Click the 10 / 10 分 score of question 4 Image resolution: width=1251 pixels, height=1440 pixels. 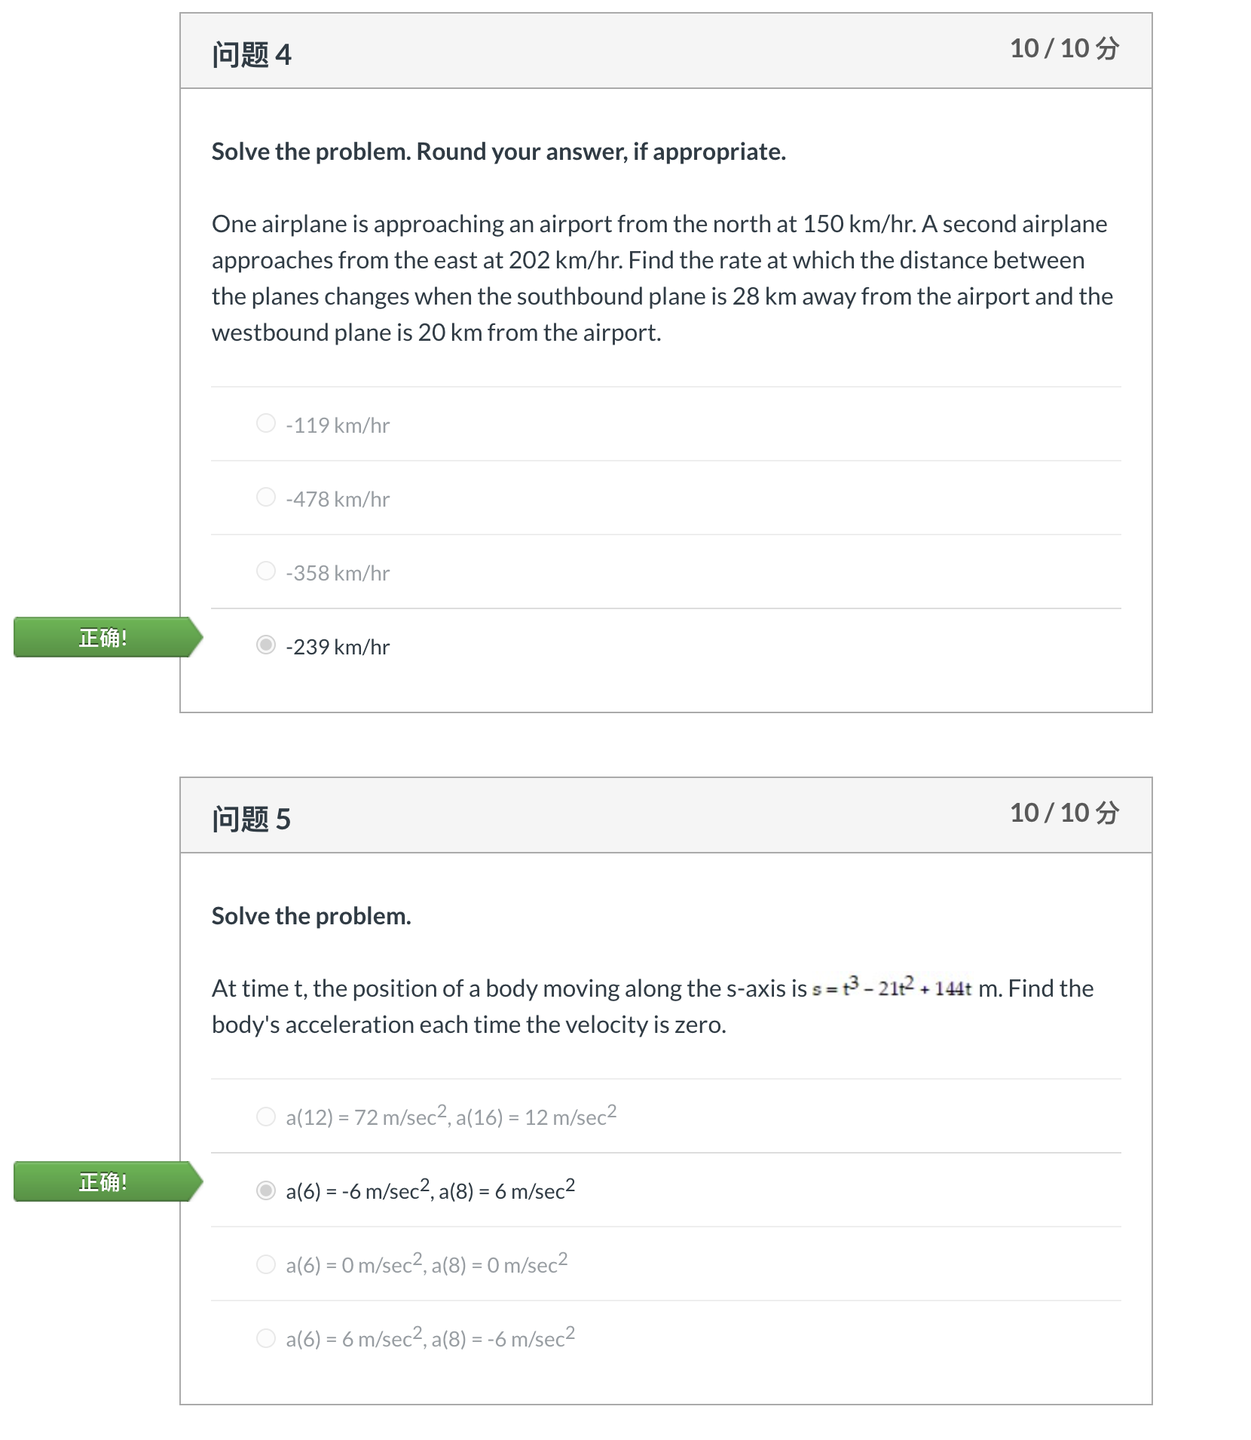point(1064,48)
